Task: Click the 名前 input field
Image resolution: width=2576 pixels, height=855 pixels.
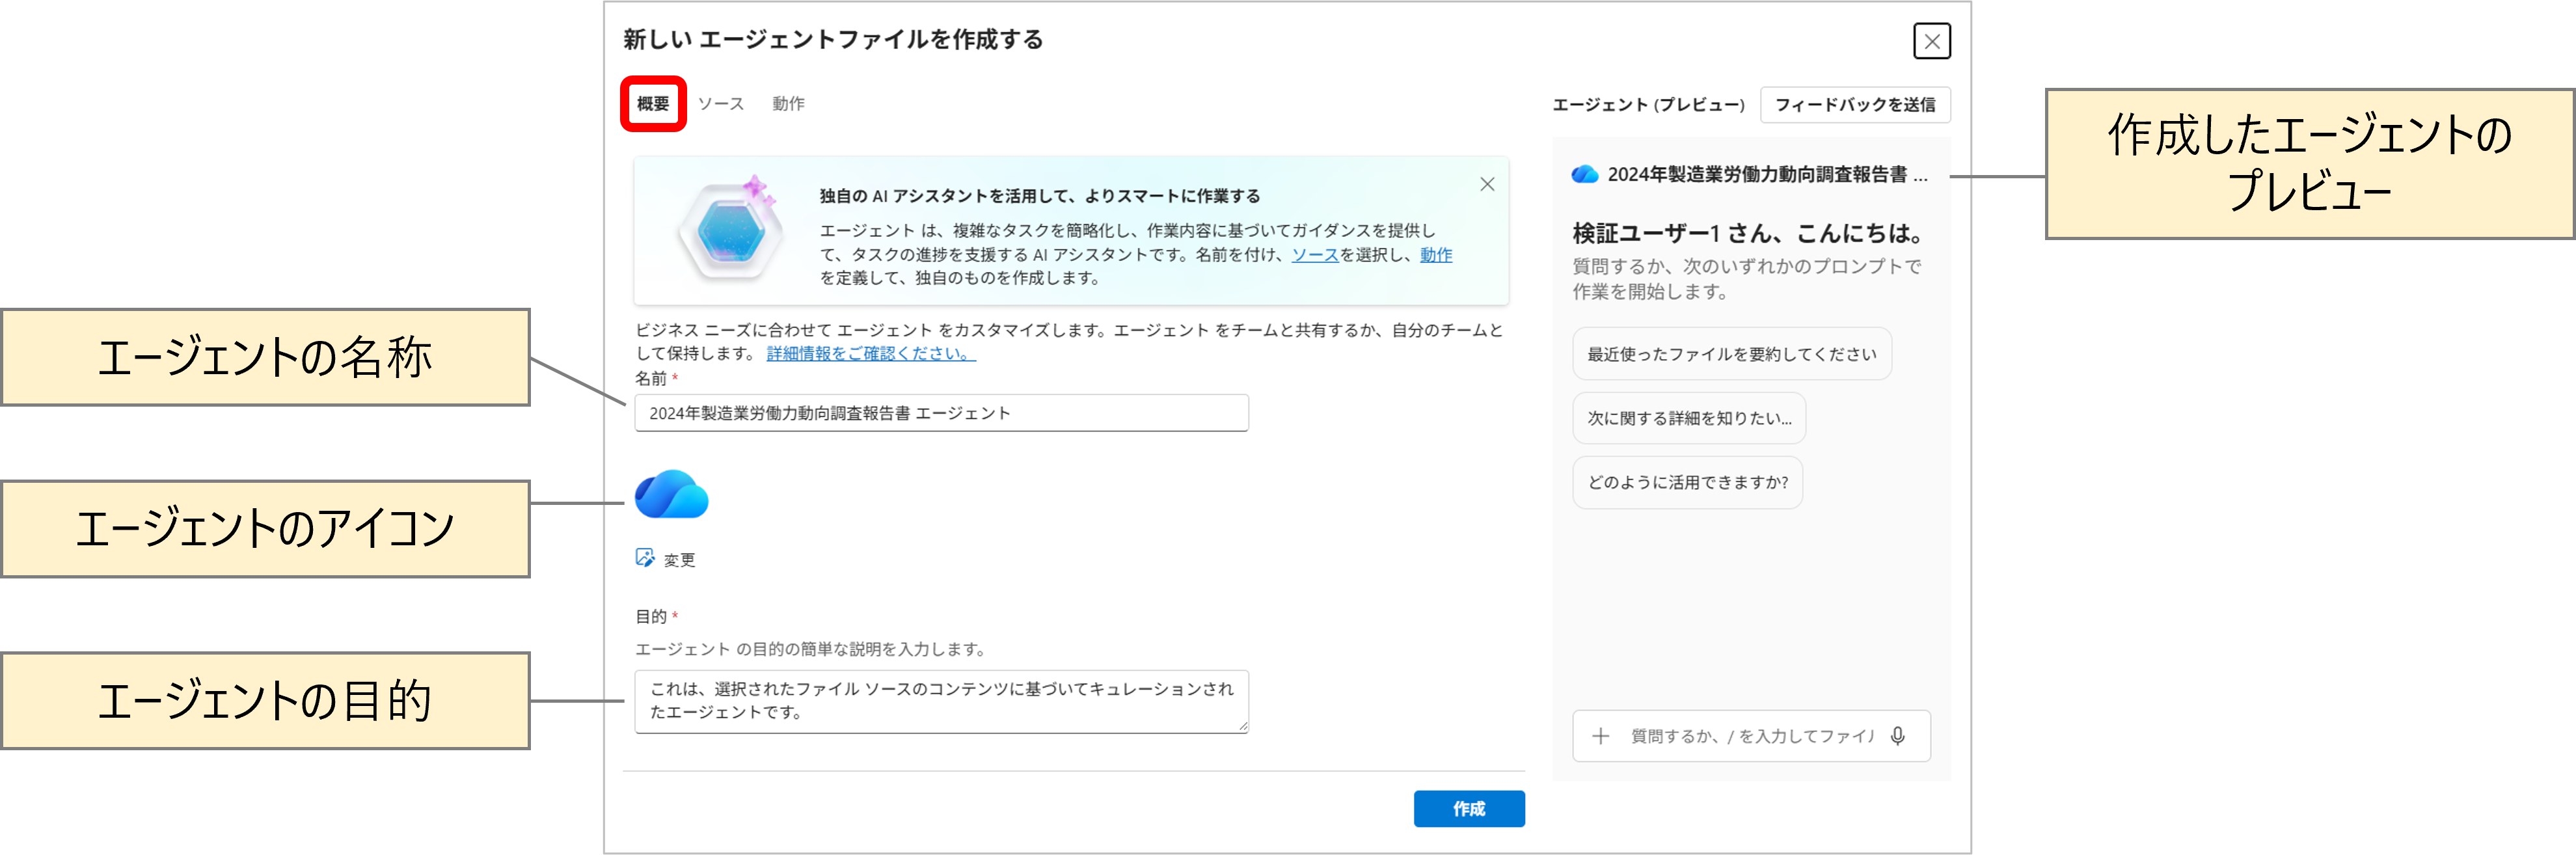Action: pos(940,413)
